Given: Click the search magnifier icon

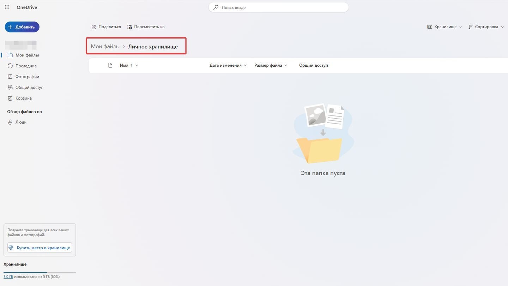Looking at the screenshot, I should (x=216, y=7).
